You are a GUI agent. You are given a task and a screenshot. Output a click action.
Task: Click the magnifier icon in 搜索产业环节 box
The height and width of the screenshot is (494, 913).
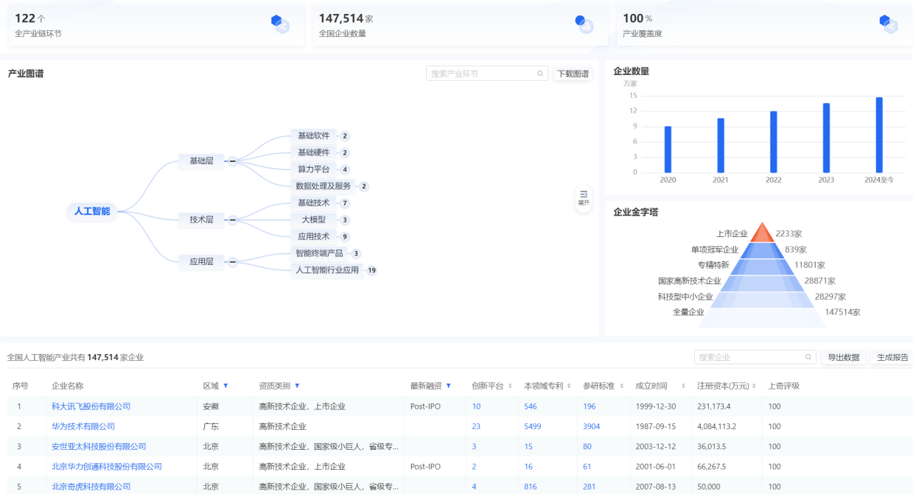[539, 73]
